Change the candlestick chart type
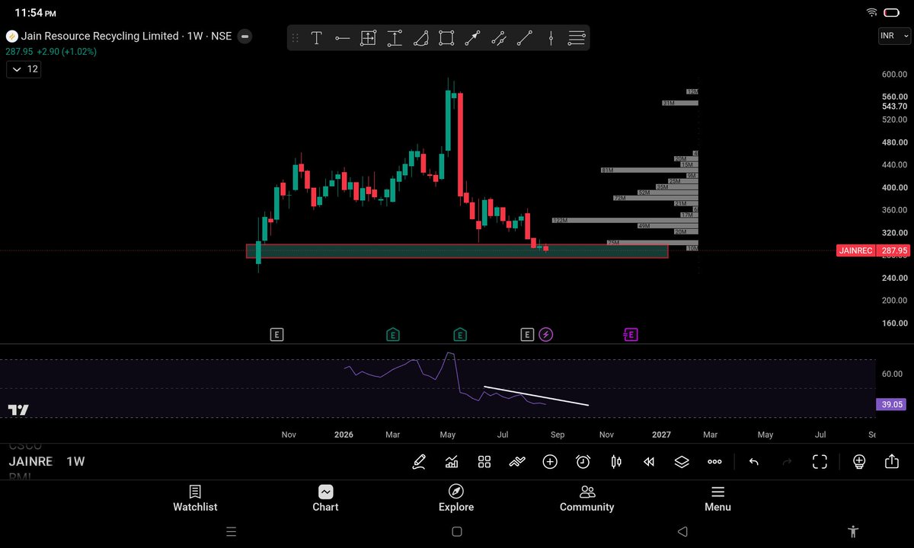Image resolution: width=914 pixels, height=548 pixels. pyautogui.click(x=616, y=461)
